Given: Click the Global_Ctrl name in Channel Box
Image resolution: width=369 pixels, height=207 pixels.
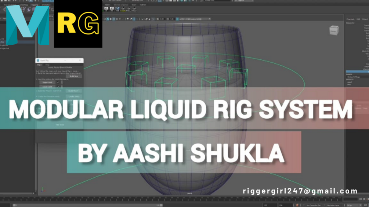Looking at the screenshot, I should 350,23.
